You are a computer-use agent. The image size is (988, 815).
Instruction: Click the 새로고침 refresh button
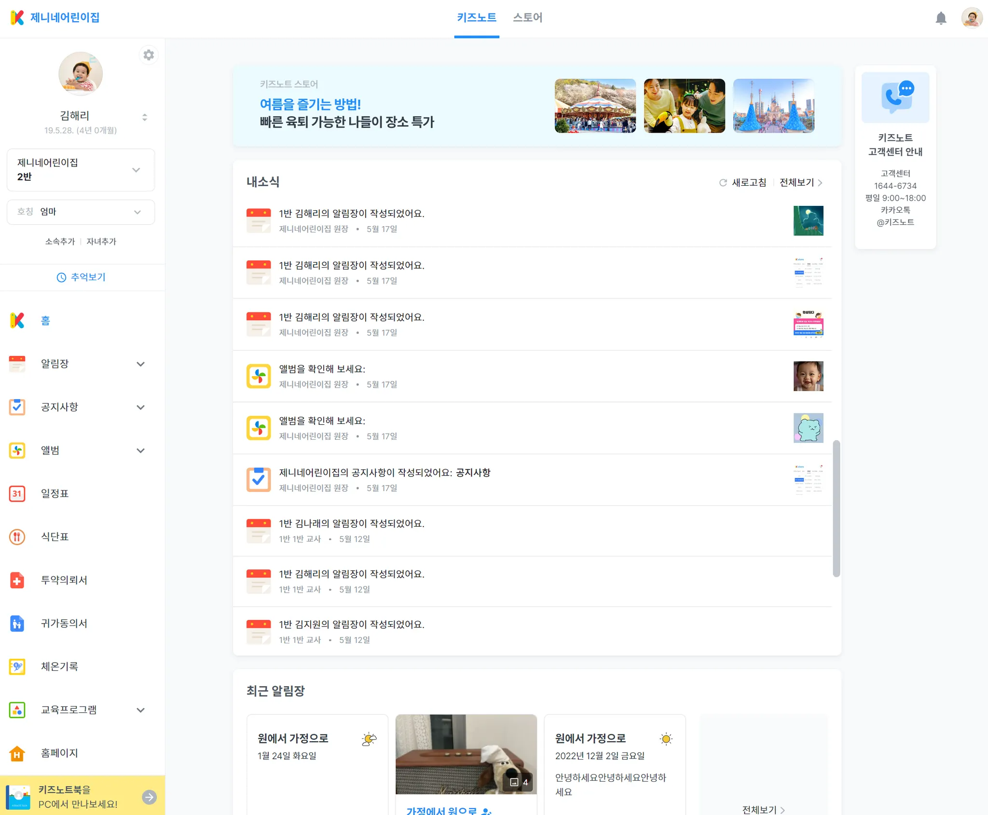(x=743, y=182)
